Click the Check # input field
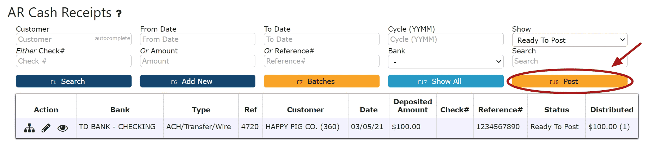The height and width of the screenshot is (145, 648). click(73, 61)
